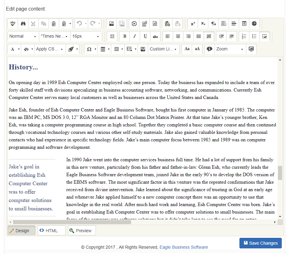Click the editor's vertical scrollbar thumb
288x254 pixels.
pos(280,173)
